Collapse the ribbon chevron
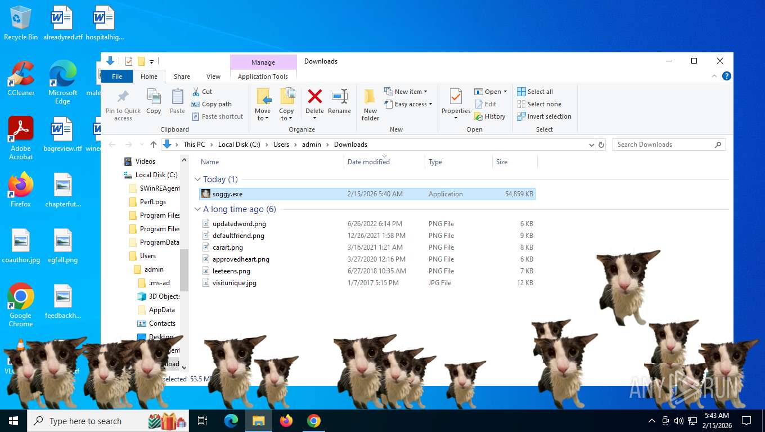Viewport: 765px width, 432px height. (715, 76)
